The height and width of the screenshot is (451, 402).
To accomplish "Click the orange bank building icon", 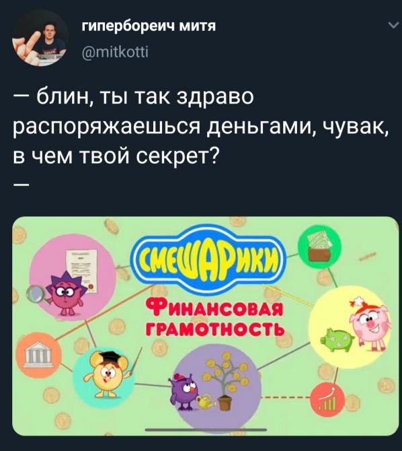I will click(38, 355).
